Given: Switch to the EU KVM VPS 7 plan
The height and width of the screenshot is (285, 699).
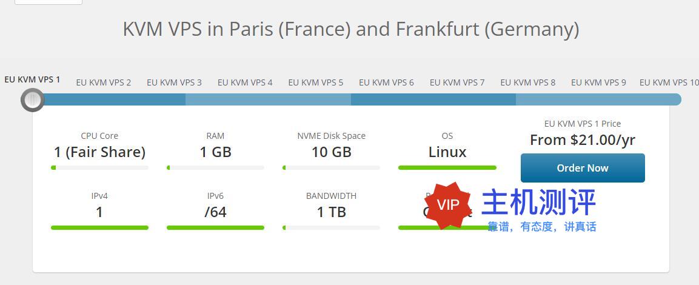Looking at the screenshot, I should pyautogui.click(x=457, y=82).
